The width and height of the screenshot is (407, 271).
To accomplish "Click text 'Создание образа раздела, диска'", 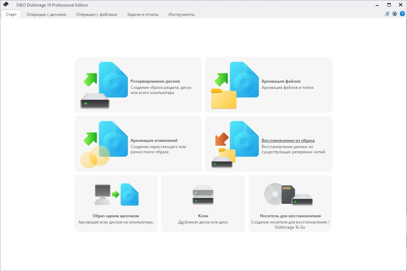I will click(x=161, y=87).
